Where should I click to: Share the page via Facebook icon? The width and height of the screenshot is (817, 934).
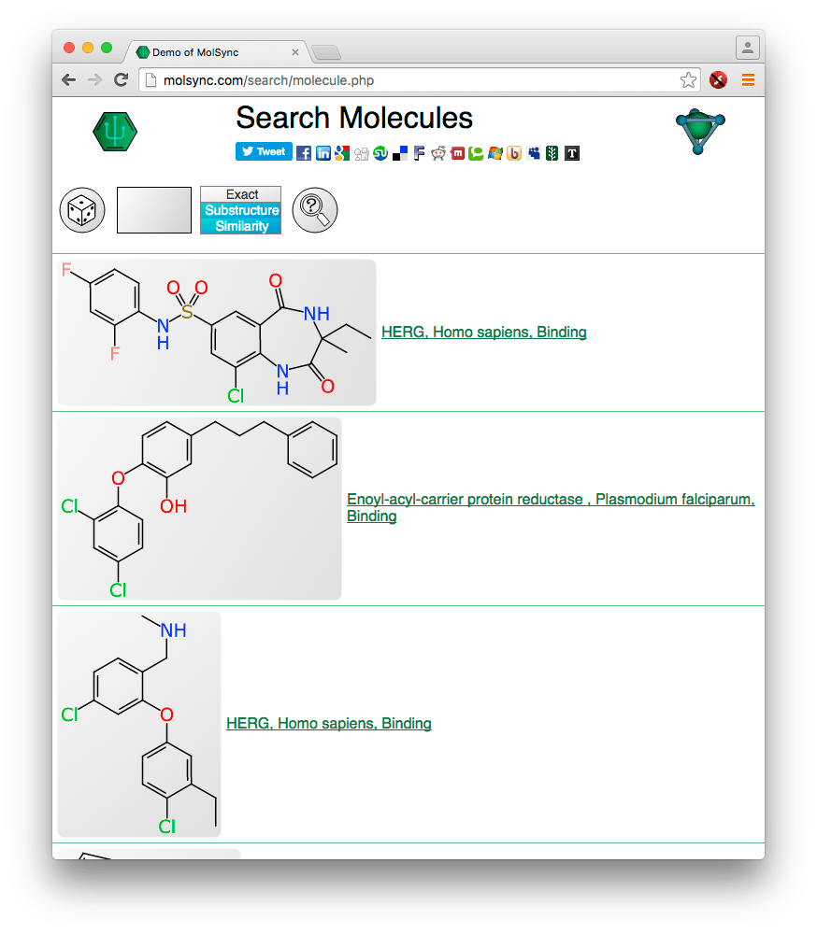coord(303,152)
